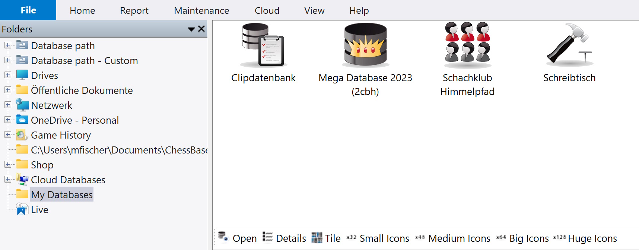
Task: Open the Folders panel dropdown arrow
Action: click(191, 29)
